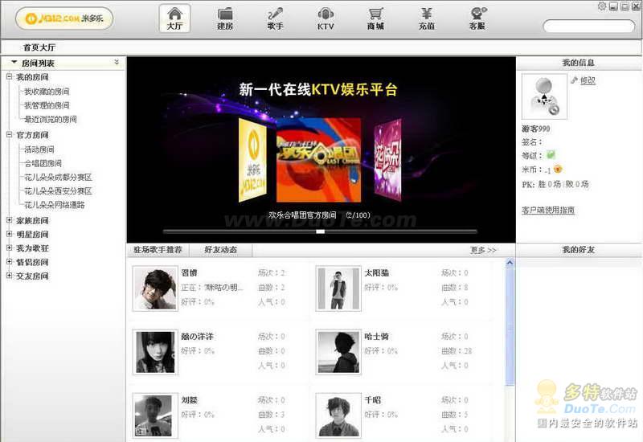
Task: Open the 客户端使用指南 guide link
Action: 548,210
